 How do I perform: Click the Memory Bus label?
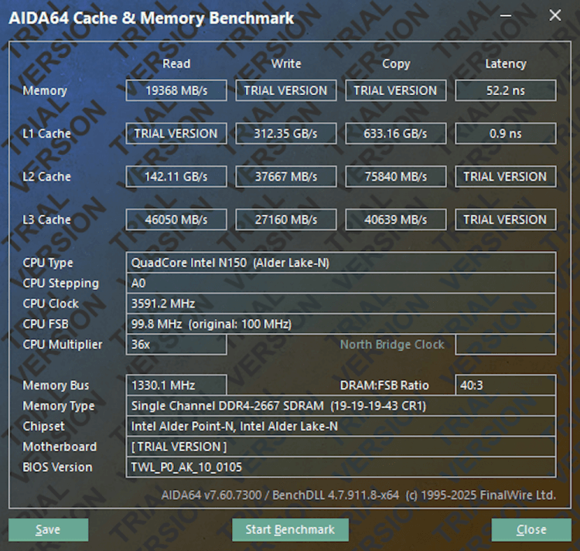point(56,386)
